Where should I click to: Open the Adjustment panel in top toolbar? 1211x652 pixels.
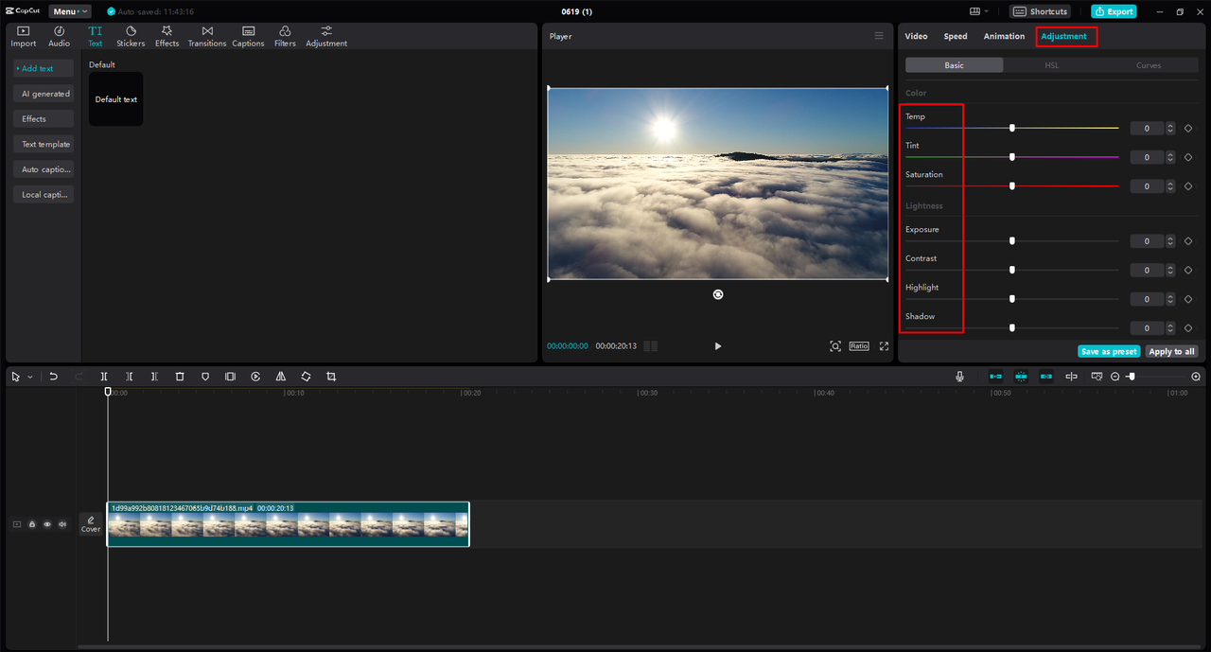click(x=326, y=37)
